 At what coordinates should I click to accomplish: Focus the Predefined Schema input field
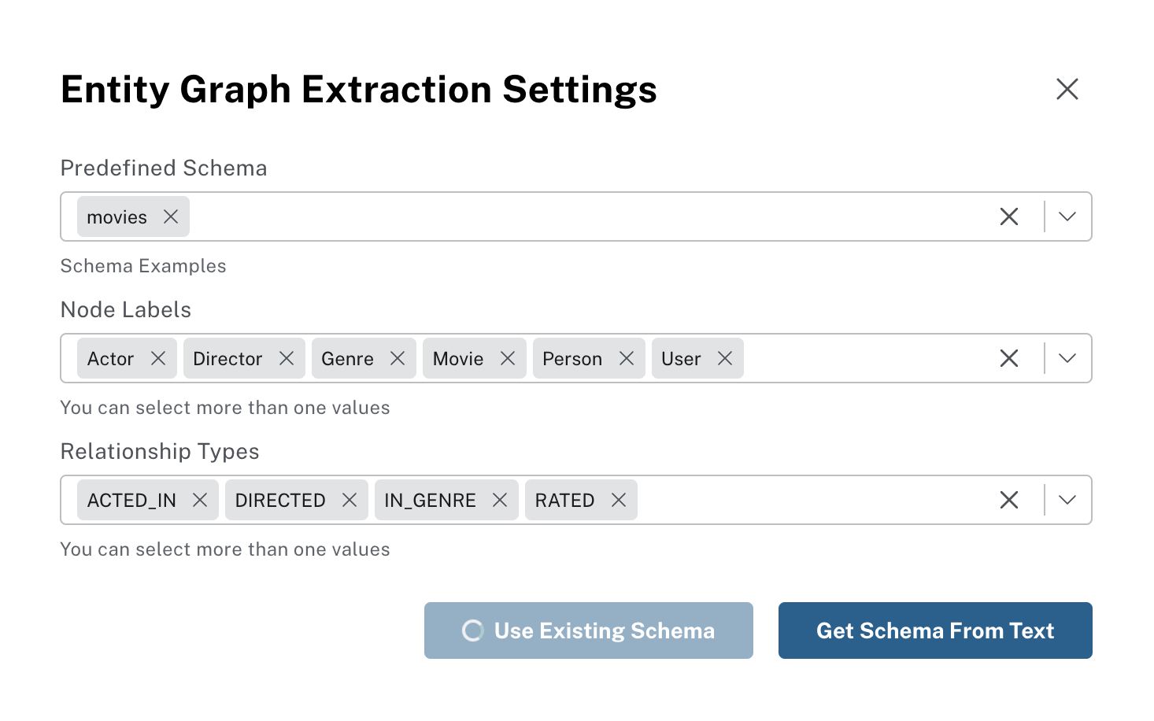click(x=576, y=216)
